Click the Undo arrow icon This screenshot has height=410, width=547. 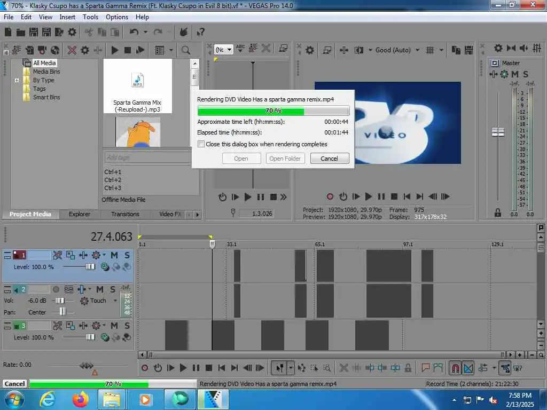pos(134,32)
